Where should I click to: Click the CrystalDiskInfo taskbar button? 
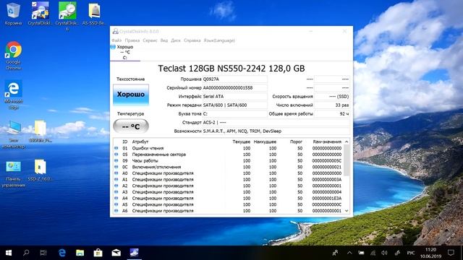(135, 253)
